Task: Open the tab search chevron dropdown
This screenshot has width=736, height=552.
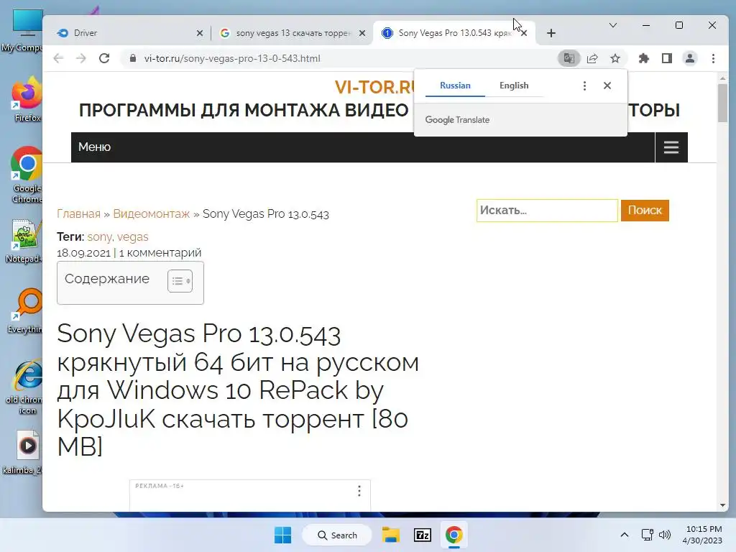Action: click(613, 25)
